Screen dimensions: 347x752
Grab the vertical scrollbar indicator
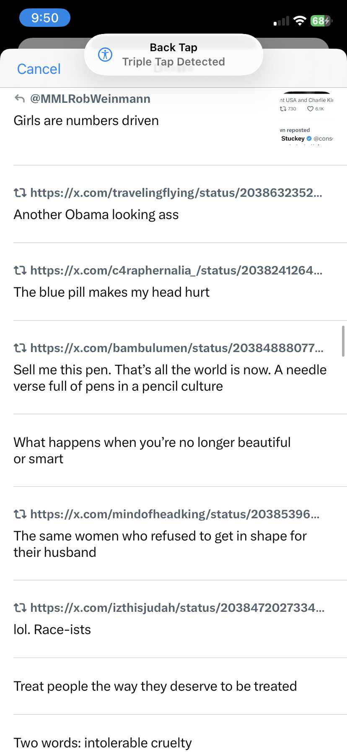[x=343, y=341]
